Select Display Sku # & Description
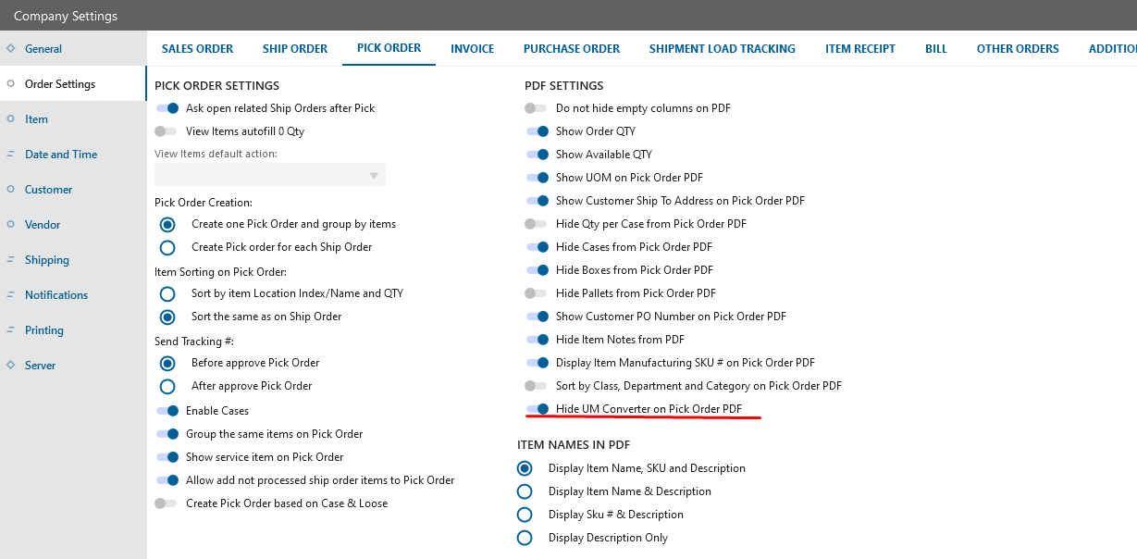Screen dimensions: 1137x559 coord(525,515)
